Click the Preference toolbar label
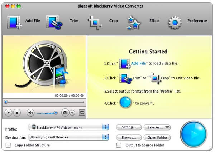 coord(197,21)
